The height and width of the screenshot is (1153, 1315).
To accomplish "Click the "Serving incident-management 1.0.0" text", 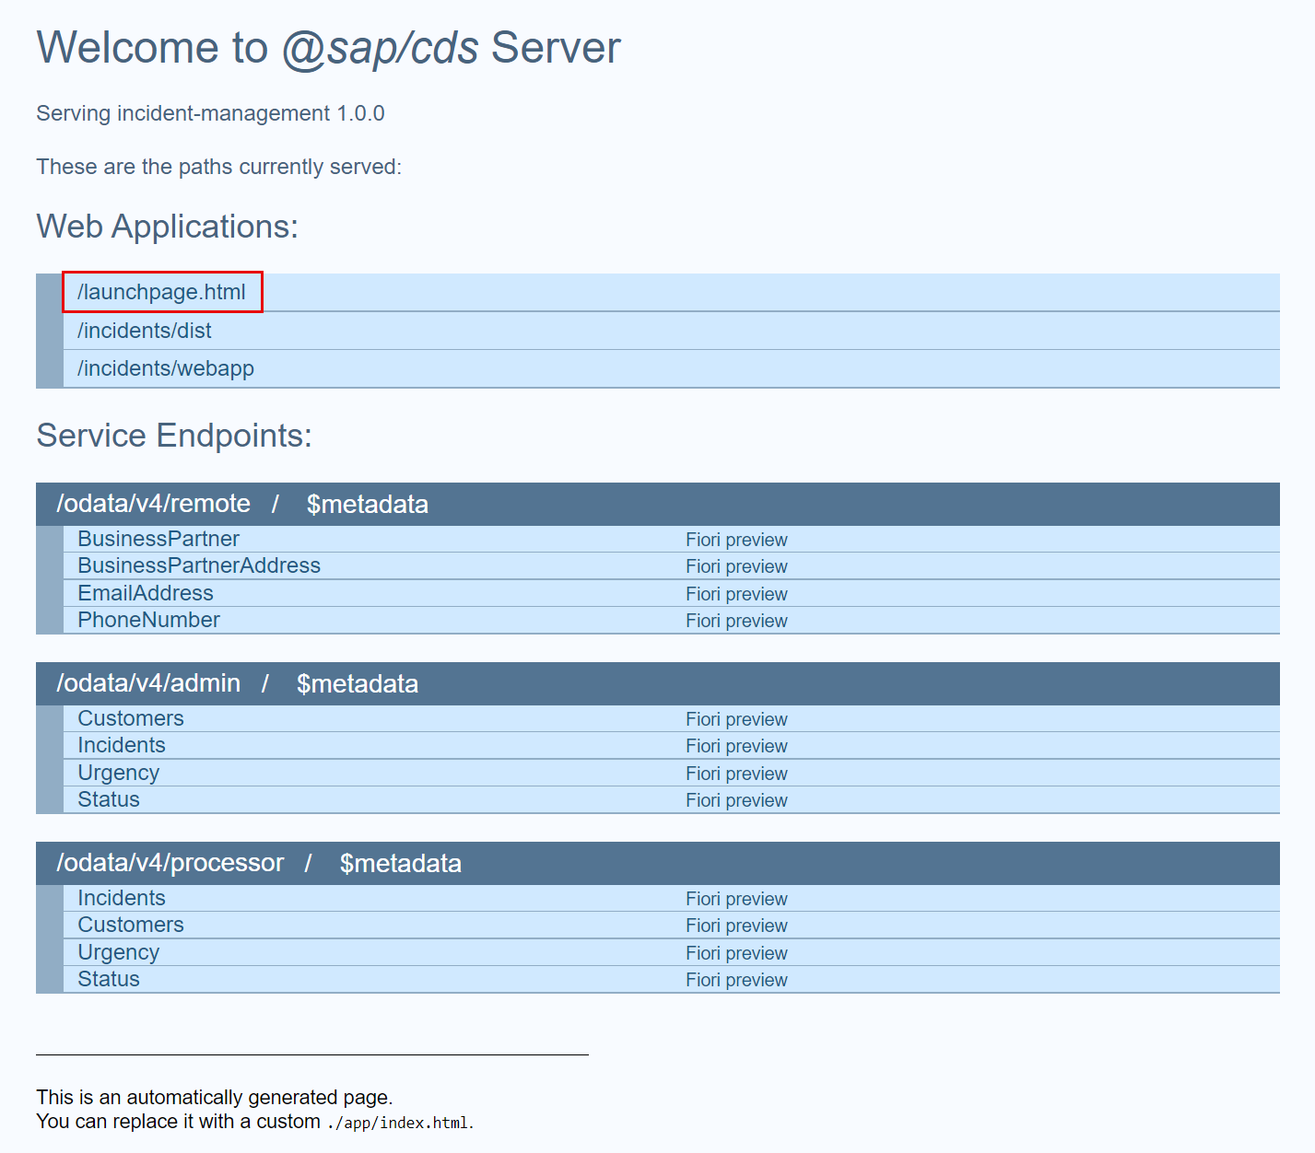I will [210, 113].
